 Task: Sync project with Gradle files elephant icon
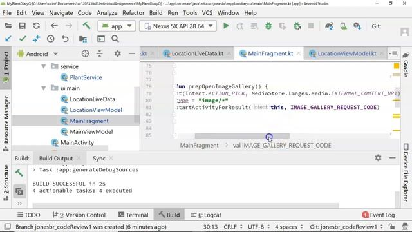[329, 26]
